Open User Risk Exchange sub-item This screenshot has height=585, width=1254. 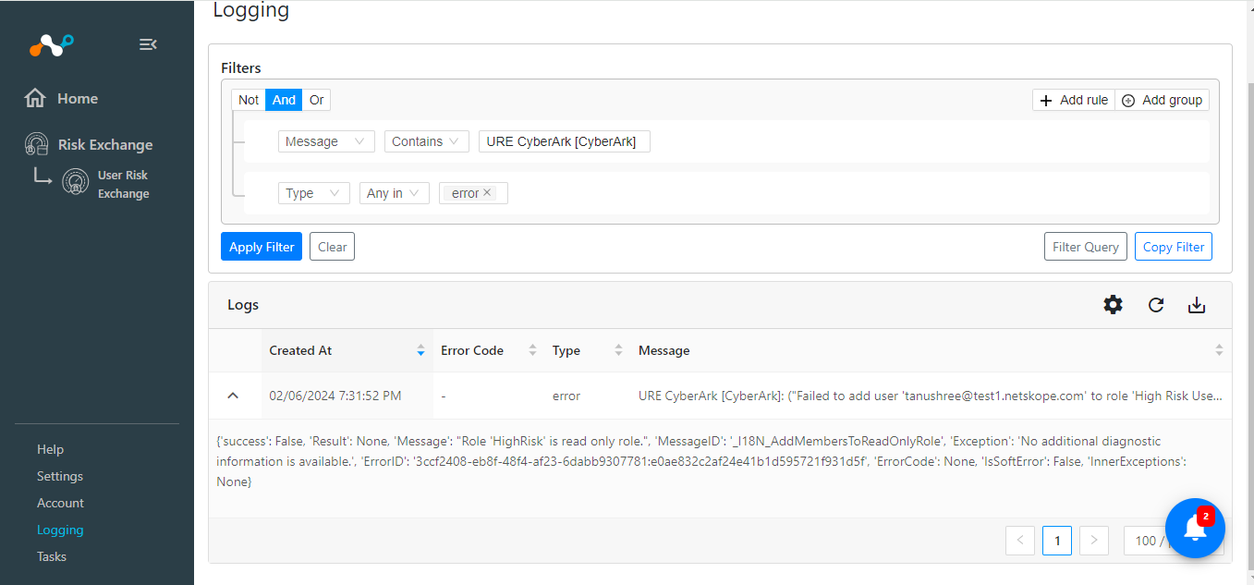coord(123,184)
